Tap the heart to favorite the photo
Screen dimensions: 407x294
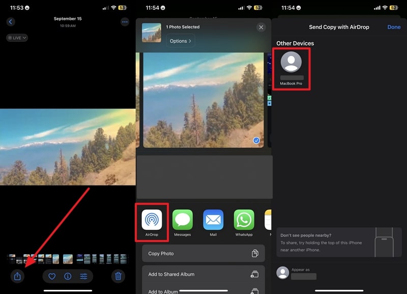tap(51, 276)
